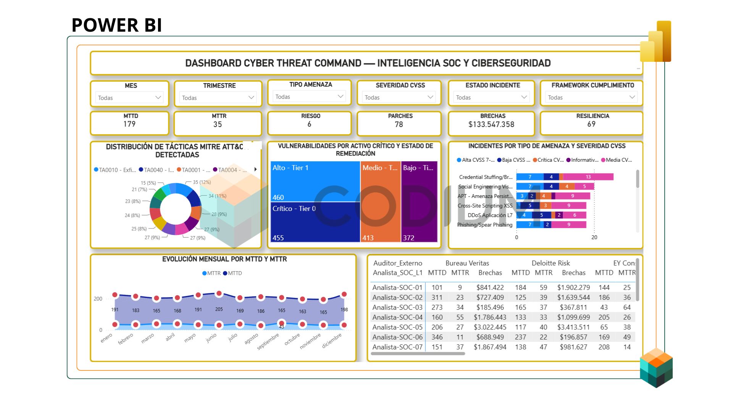Click the diciembre MTTD data point labeled 198
The height and width of the screenshot is (412, 733).
point(344,294)
